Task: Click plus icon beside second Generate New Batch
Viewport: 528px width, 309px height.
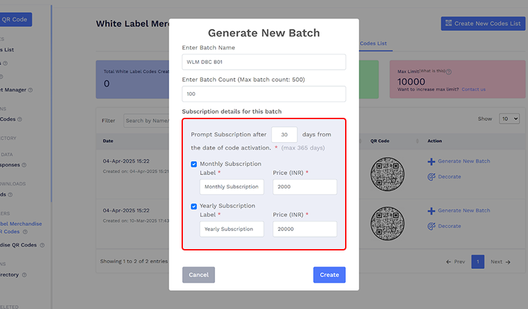Action: [431, 211]
